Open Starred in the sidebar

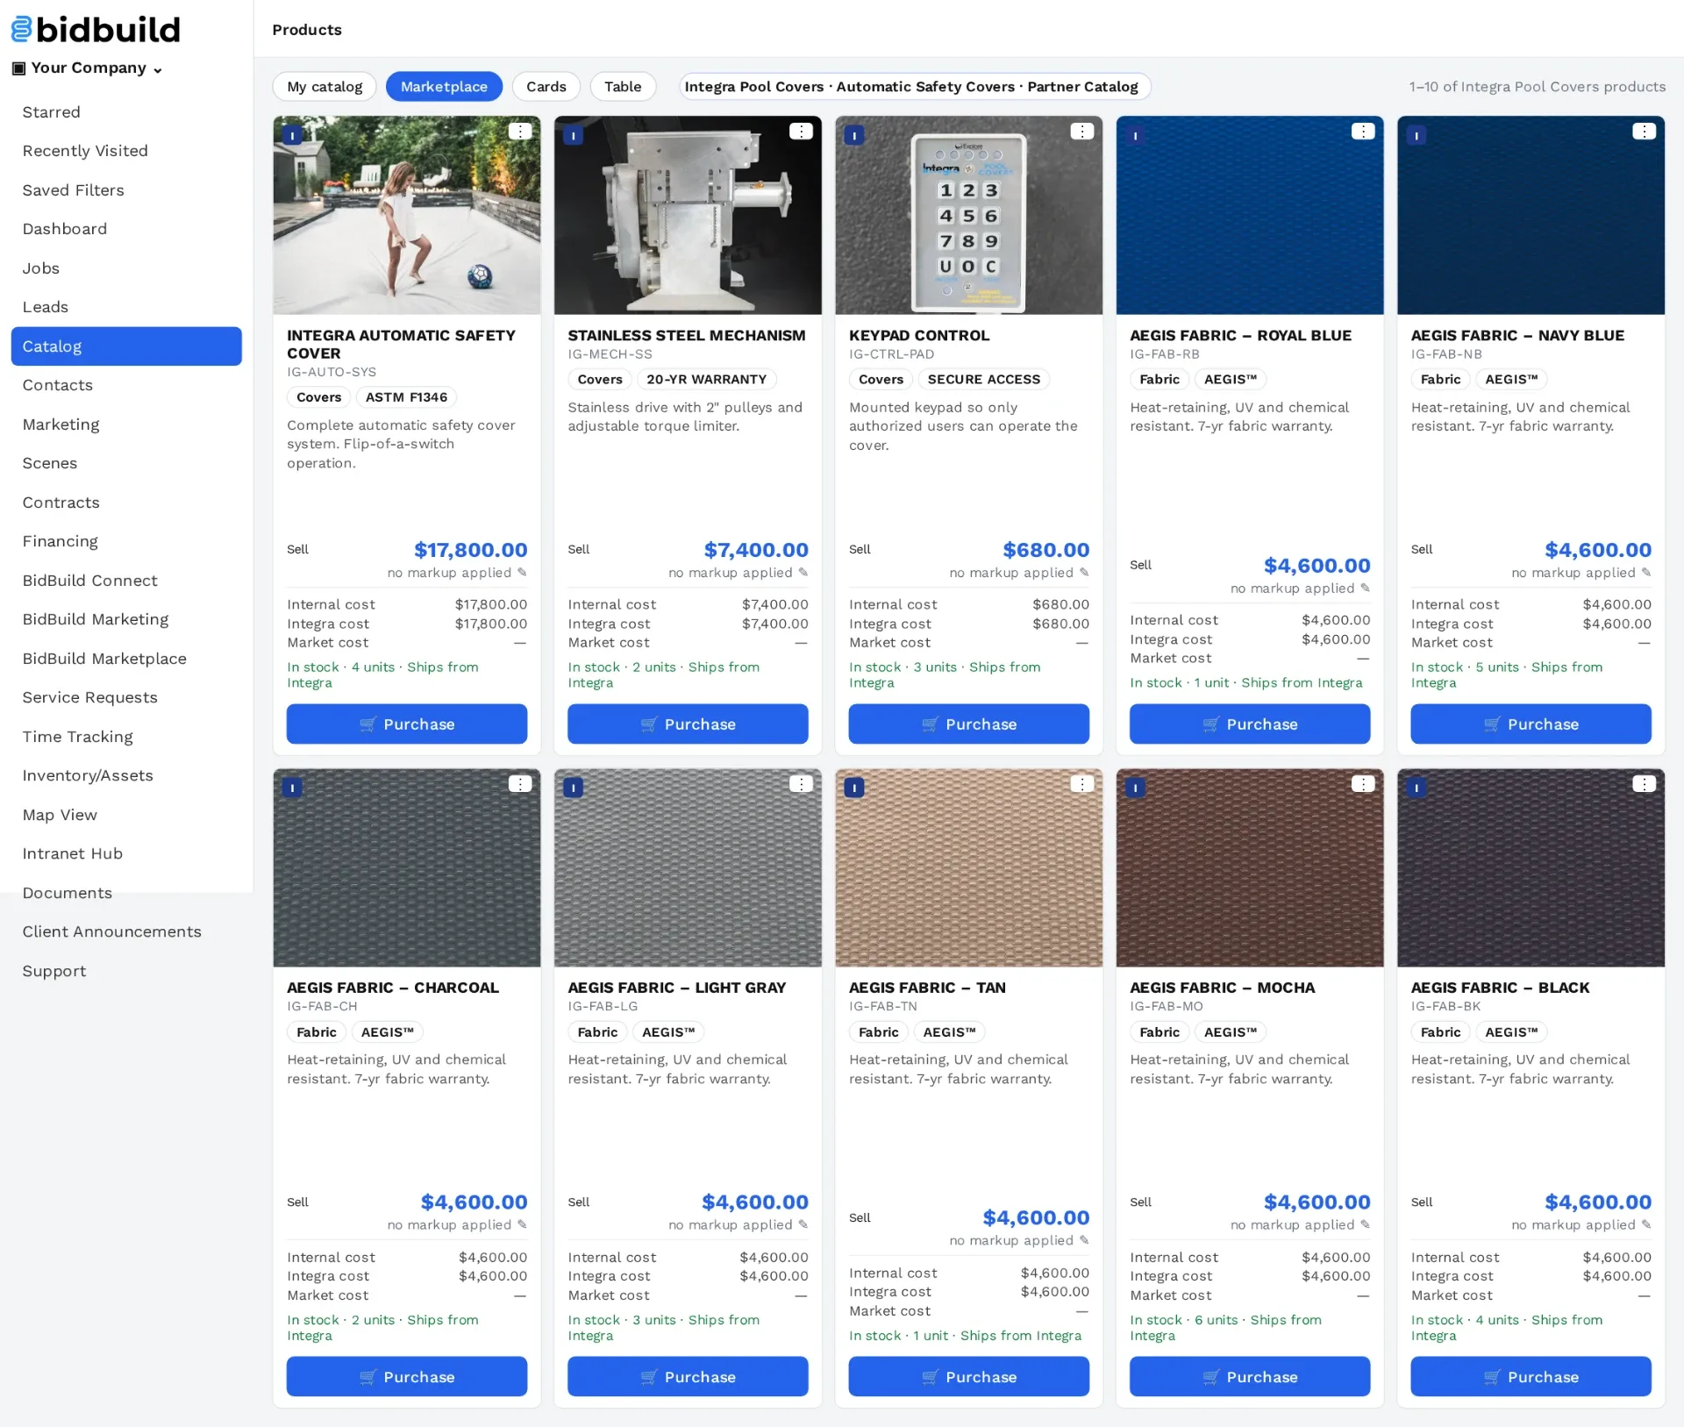pos(126,111)
